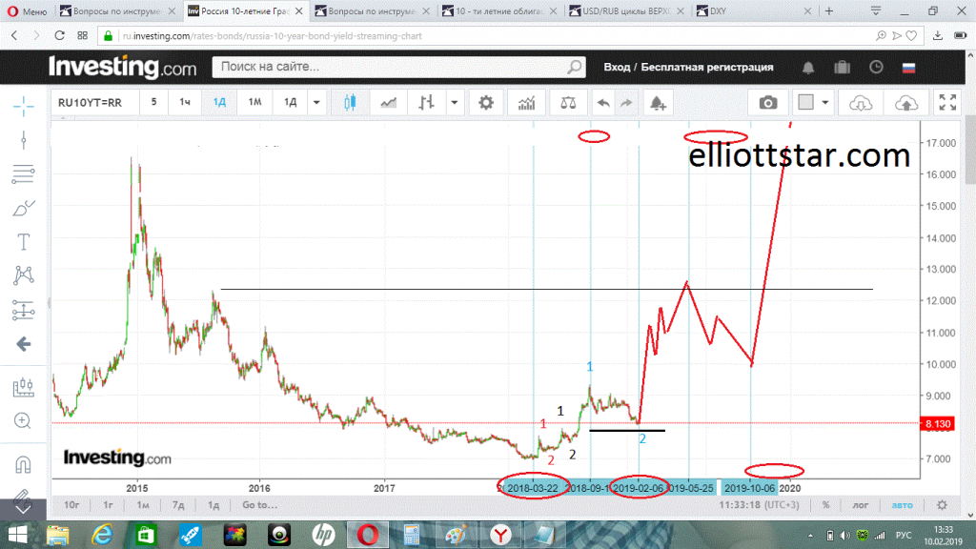Set range to 7д
This screenshot has width=976, height=549.
click(178, 505)
